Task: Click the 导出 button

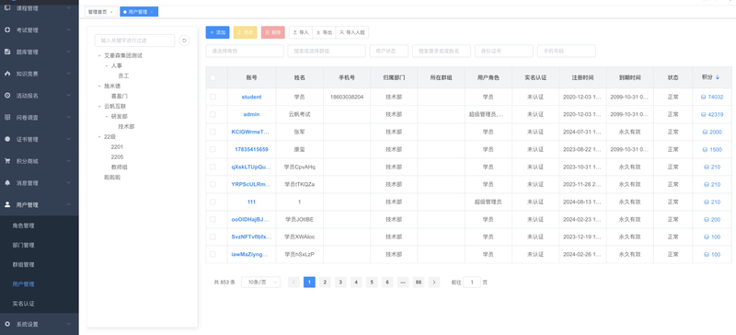Action: 325,32
